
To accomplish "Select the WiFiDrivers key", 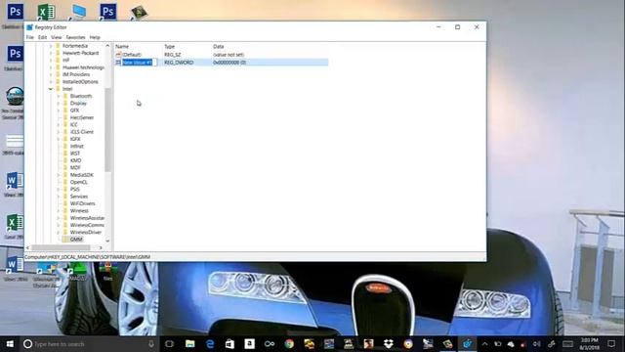I will coord(82,204).
